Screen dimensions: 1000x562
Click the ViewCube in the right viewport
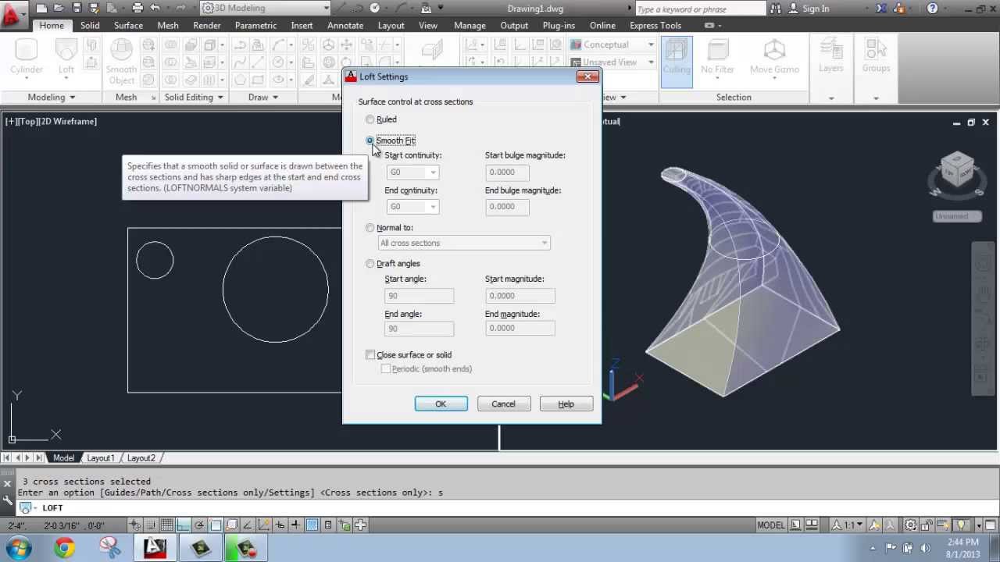pos(957,170)
